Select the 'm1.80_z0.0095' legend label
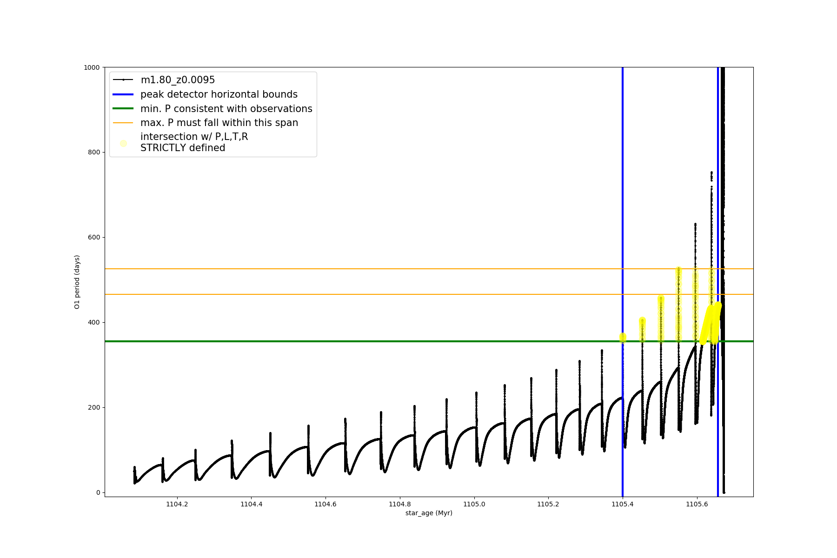This screenshot has height=558, width=837. (178, 80)
